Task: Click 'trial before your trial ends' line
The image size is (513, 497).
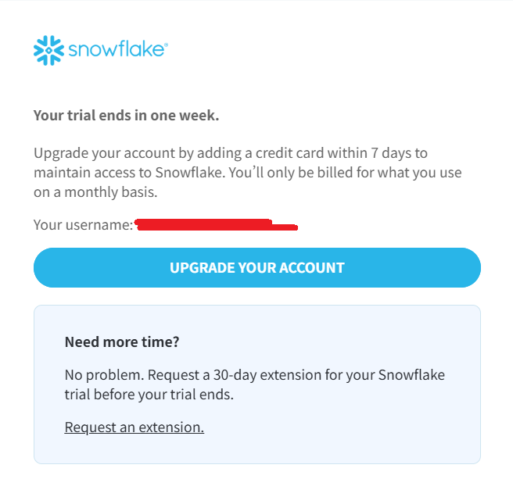Action: click(x=149, y=395)
